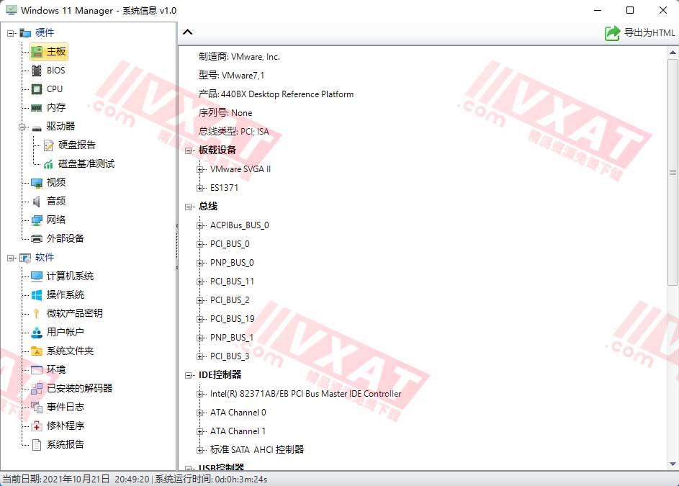Collapse the 驱动器 tree node

[22, 127]
